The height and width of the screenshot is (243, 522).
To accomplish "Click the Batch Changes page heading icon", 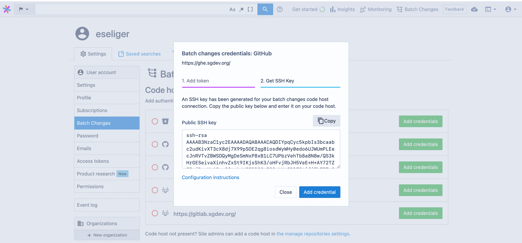I will coord(152,73).
